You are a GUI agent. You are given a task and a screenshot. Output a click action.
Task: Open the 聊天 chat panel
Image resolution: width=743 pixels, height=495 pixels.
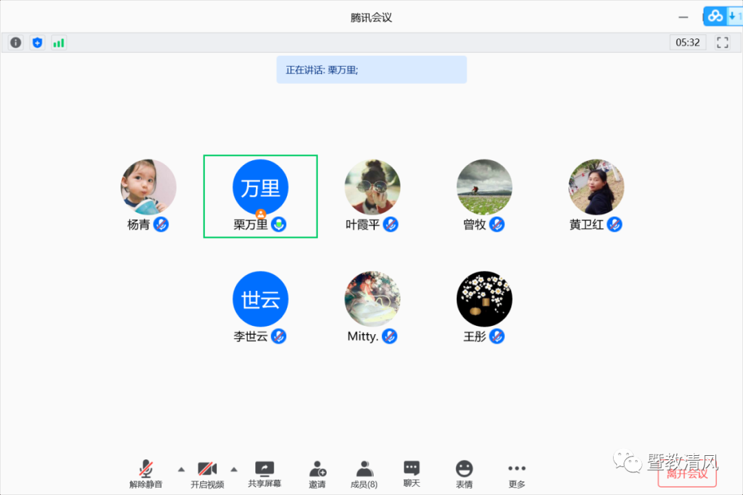[x=411, y=474]
